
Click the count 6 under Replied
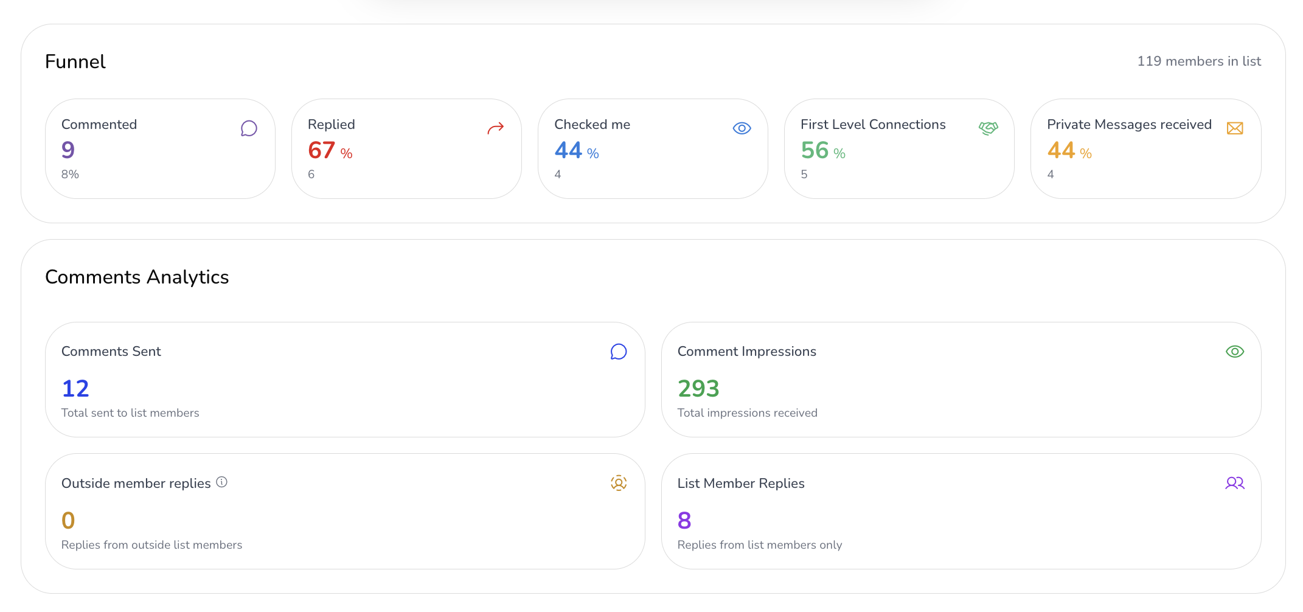point(311,174)
